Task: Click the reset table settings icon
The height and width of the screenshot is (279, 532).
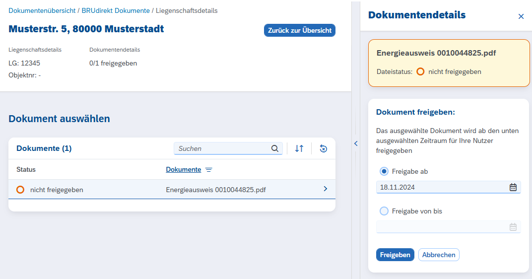Action: tap(324, 148)
